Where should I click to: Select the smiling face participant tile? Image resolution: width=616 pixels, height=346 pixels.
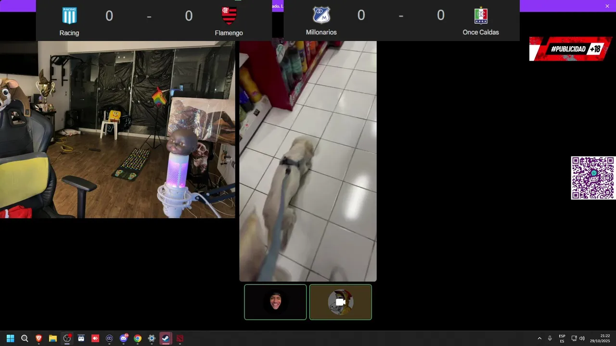click(275, 302)
